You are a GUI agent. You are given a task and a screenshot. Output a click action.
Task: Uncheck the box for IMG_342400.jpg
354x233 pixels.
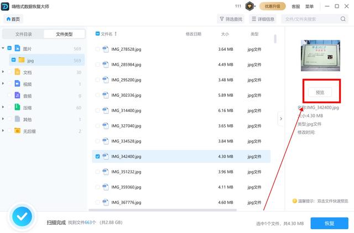97,156
